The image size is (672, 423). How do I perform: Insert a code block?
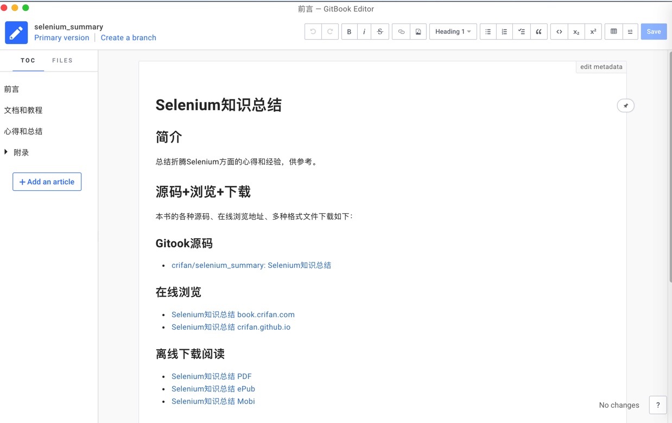[x=559, y=31]
